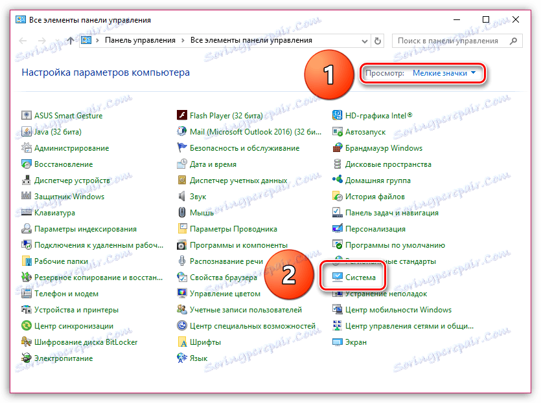Open the Звук speaker icon
This screenshot has height=403, width=541.
pyautogui.click(x=182, y=197)
